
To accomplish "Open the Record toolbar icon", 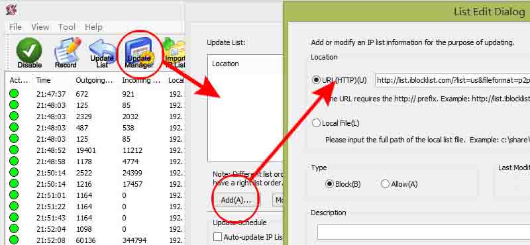I will [x=67, y=53].
